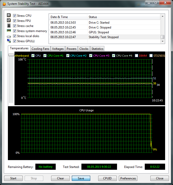Click the CPU chip icon beside Stress CPU
This screenshot has height=185, width=173.
tap(9, 15)
